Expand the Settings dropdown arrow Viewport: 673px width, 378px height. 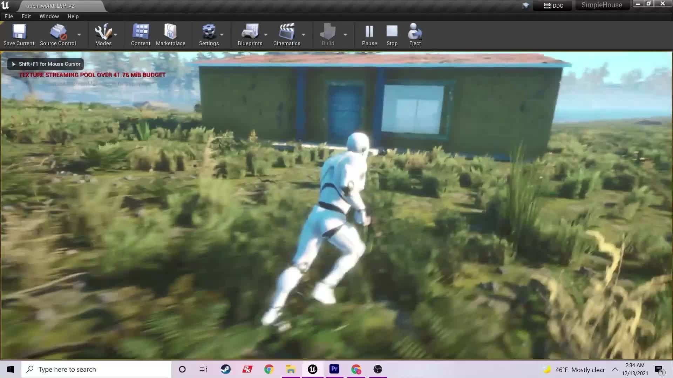click(x=222, y=35)
